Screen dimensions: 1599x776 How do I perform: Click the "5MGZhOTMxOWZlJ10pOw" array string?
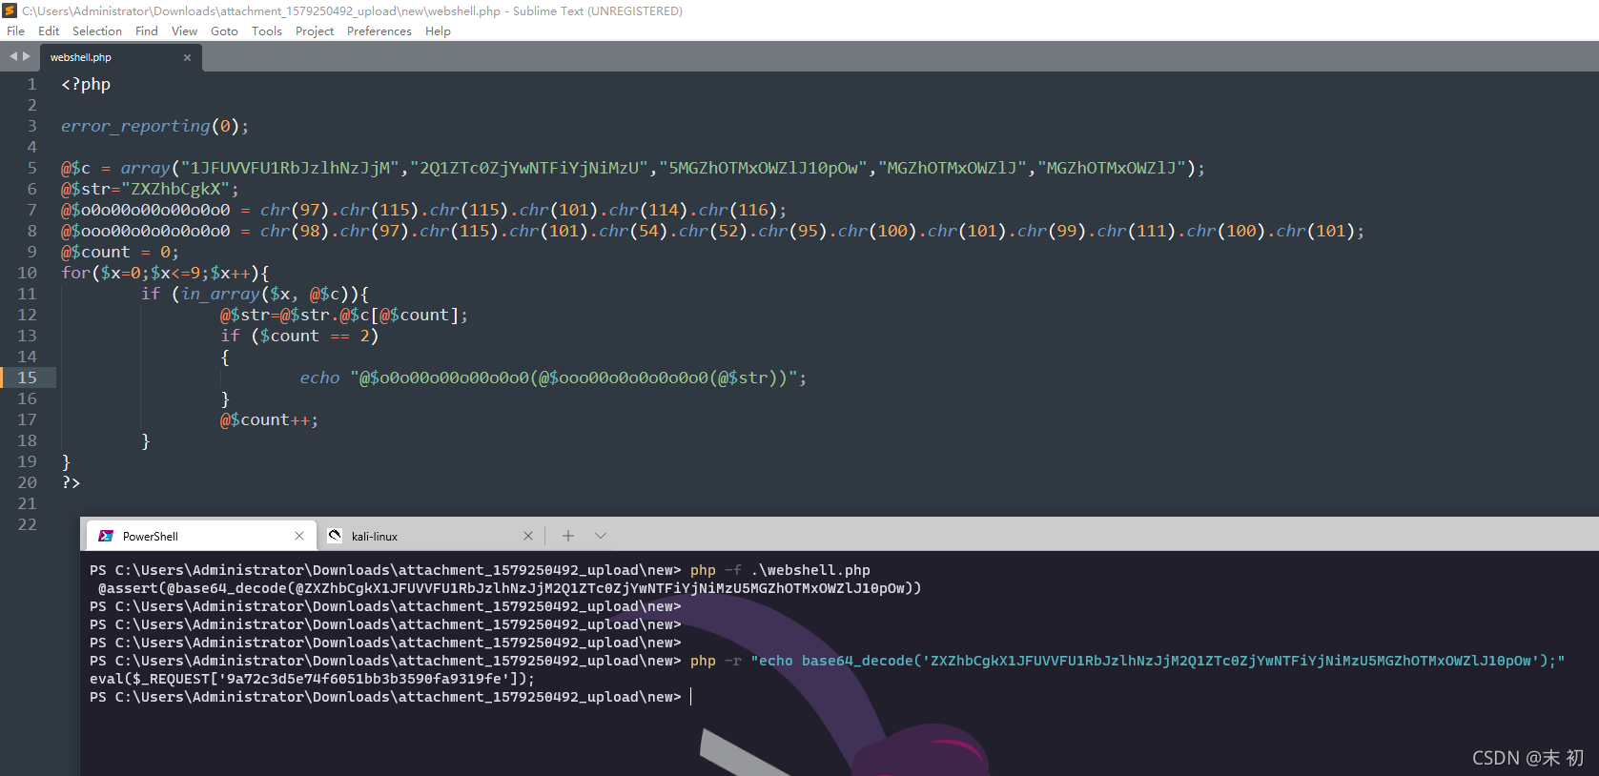point(763,168)
